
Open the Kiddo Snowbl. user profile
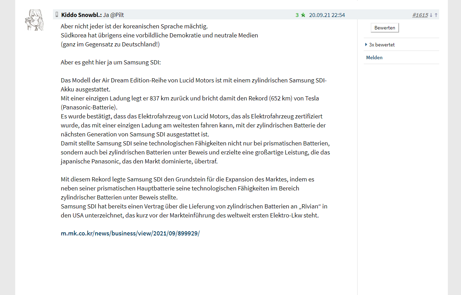click(81, 15)
